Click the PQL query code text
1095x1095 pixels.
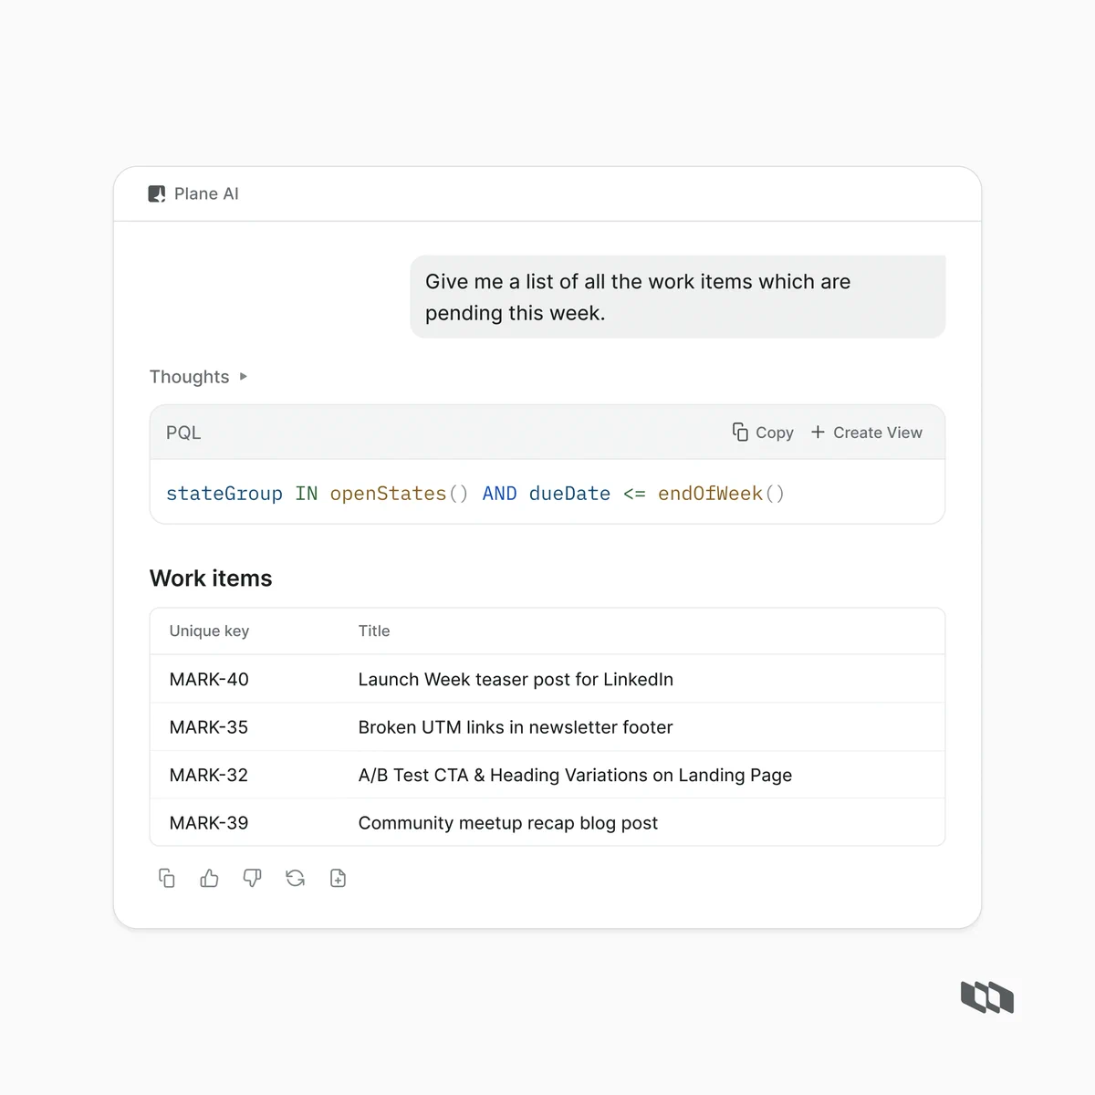pos(475,494)
